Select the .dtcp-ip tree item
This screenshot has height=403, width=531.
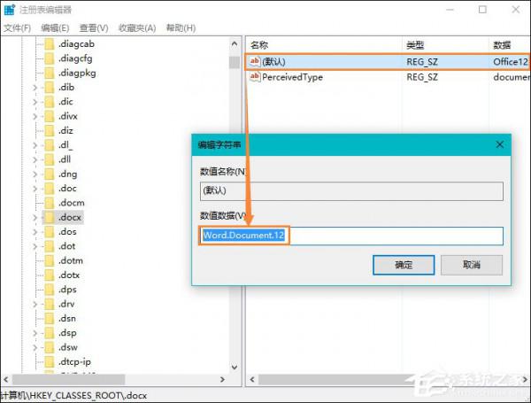74,362
